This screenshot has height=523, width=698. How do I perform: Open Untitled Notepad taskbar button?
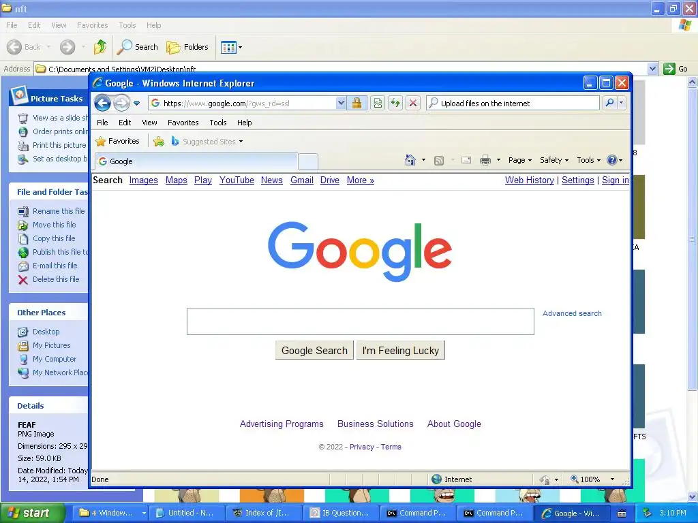point(185,513)
